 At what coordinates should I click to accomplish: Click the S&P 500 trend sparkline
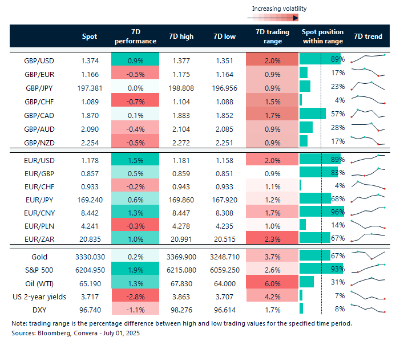click(368, 268)
